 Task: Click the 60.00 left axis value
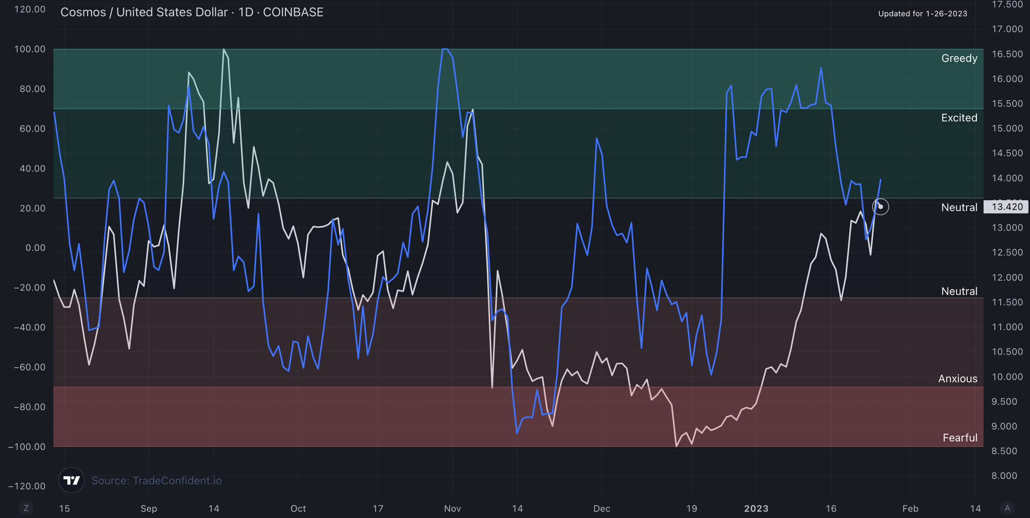pos(32,129)
